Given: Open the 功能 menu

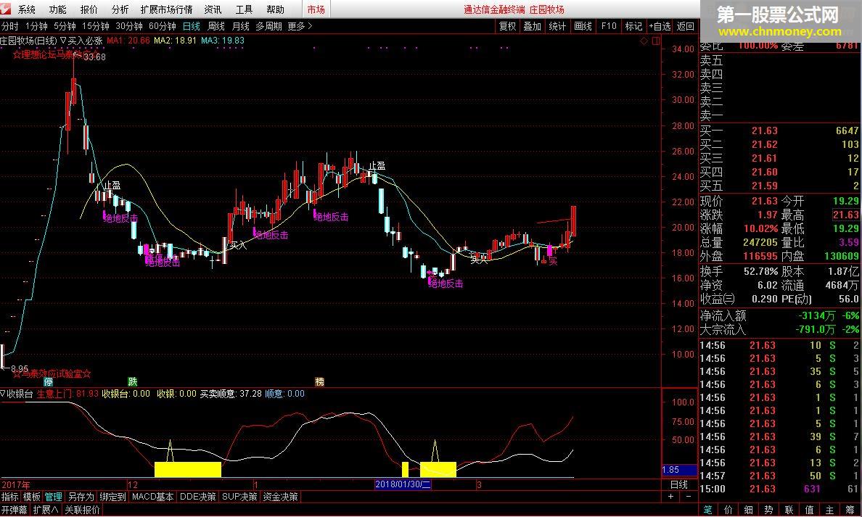Looking at the screenshot, I should (x=57, y=10).
